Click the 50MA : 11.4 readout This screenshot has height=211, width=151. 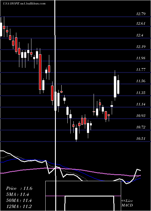pyautogui.click(x=19, y=200)
